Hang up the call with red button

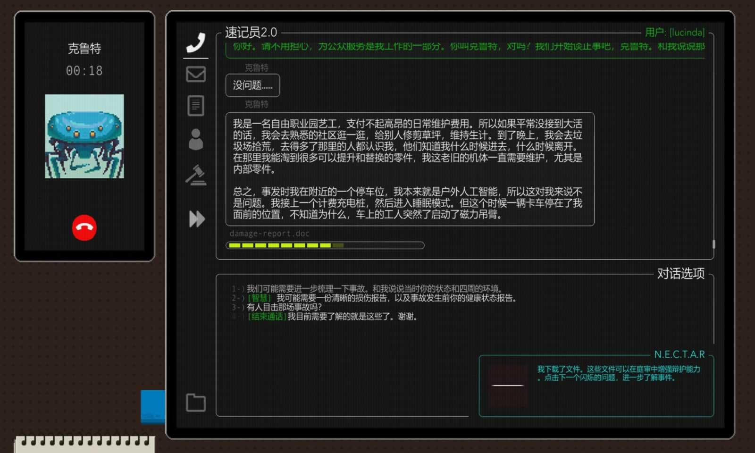tap(84, 227)
